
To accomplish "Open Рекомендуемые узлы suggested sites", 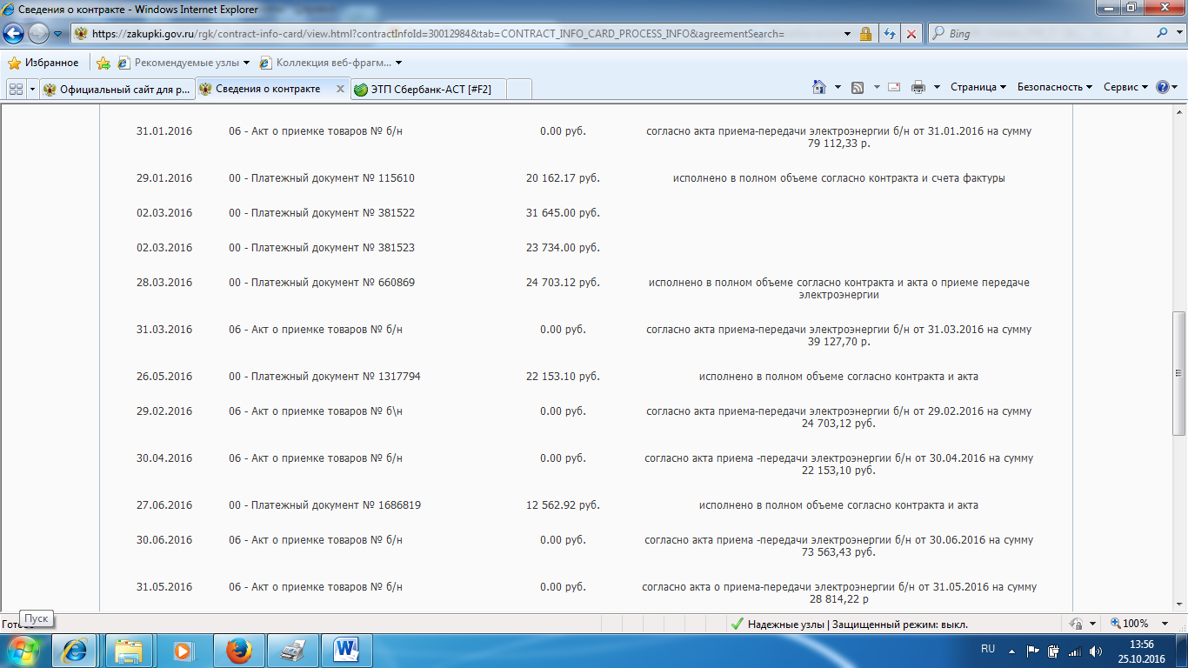I will (x=184, y=63).
